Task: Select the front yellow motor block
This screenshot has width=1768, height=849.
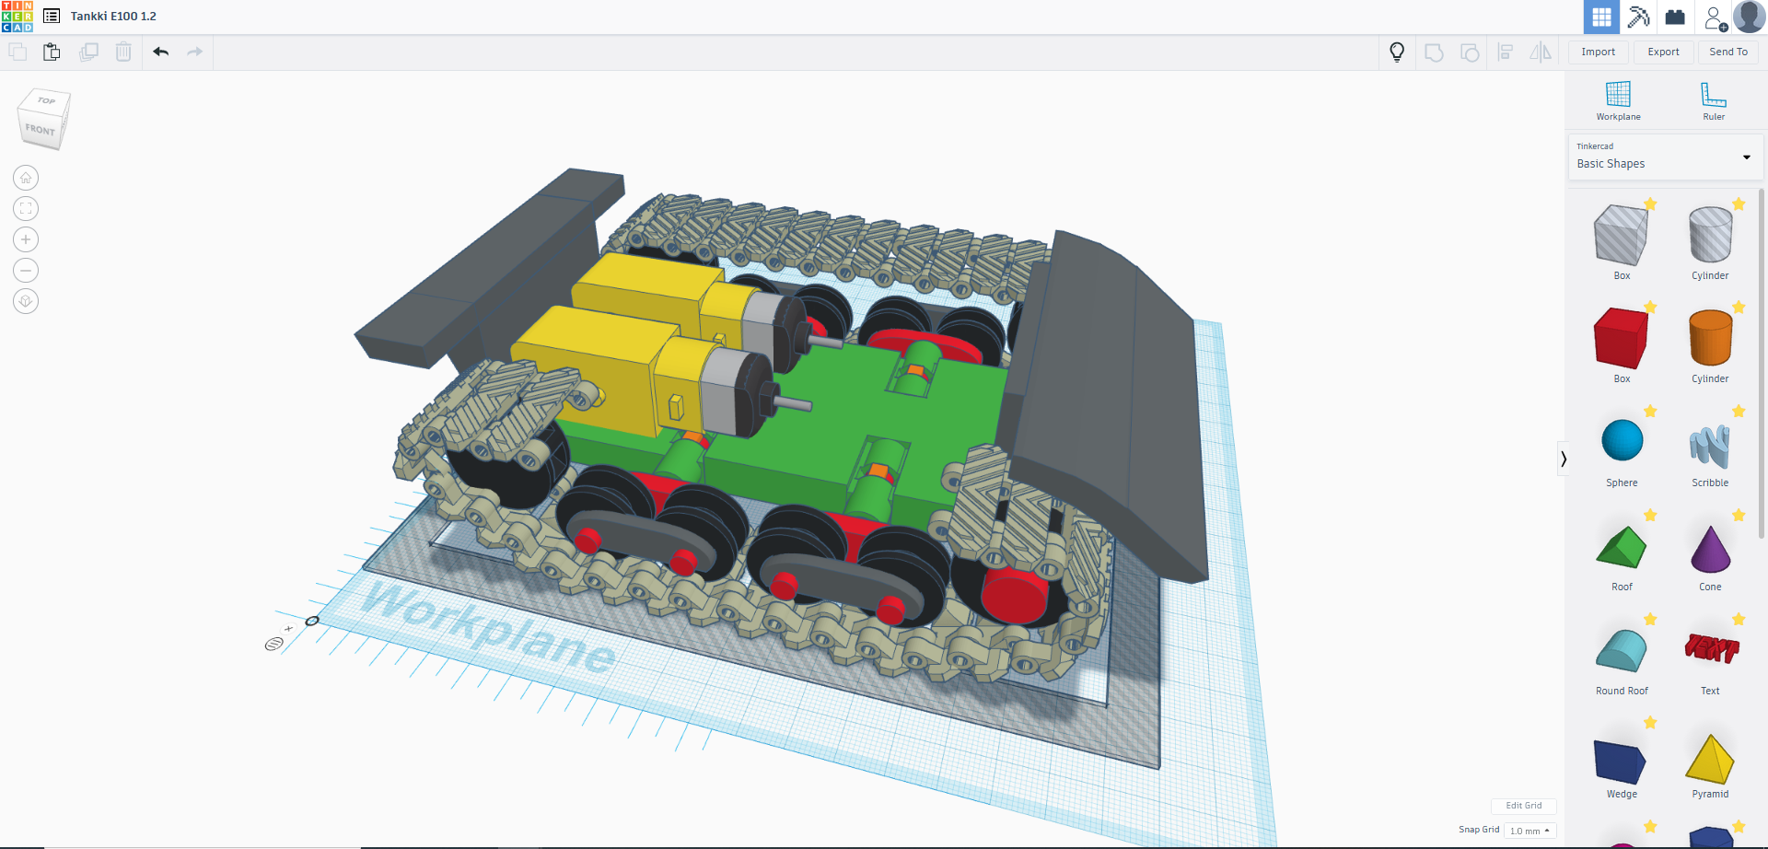Action: [599, 373]
